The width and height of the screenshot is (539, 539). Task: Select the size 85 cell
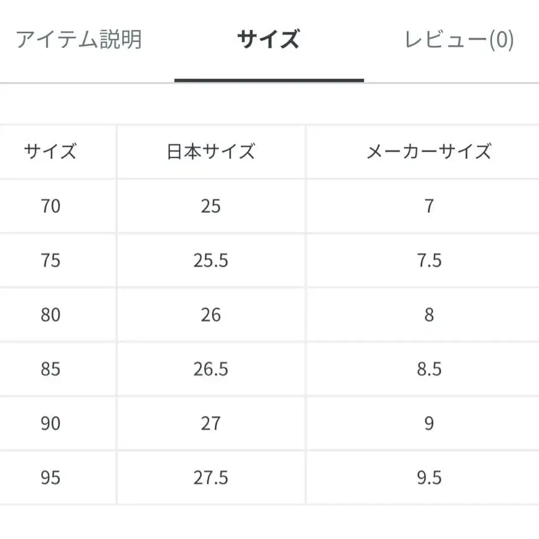pos(51,369)
